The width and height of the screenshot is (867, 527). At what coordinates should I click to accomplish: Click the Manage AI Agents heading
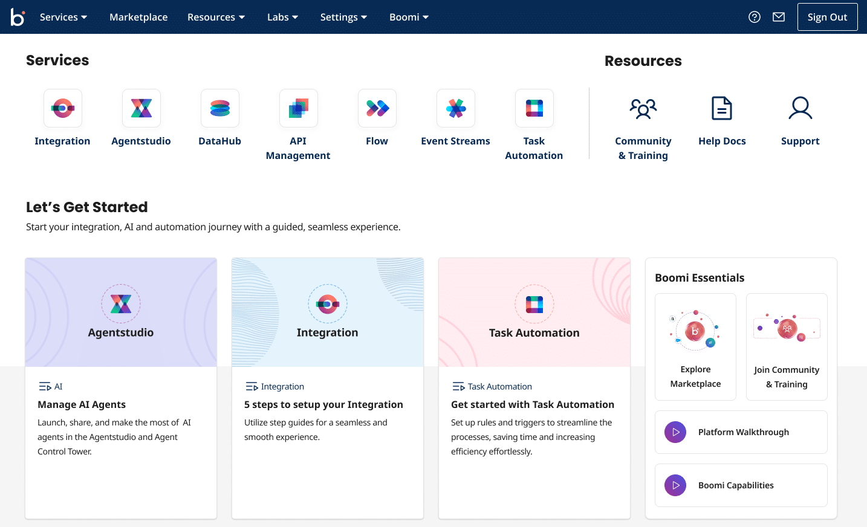pos(82,404)
